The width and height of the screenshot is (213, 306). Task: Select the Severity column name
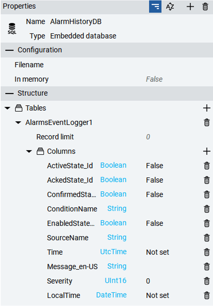pos(60,281)
